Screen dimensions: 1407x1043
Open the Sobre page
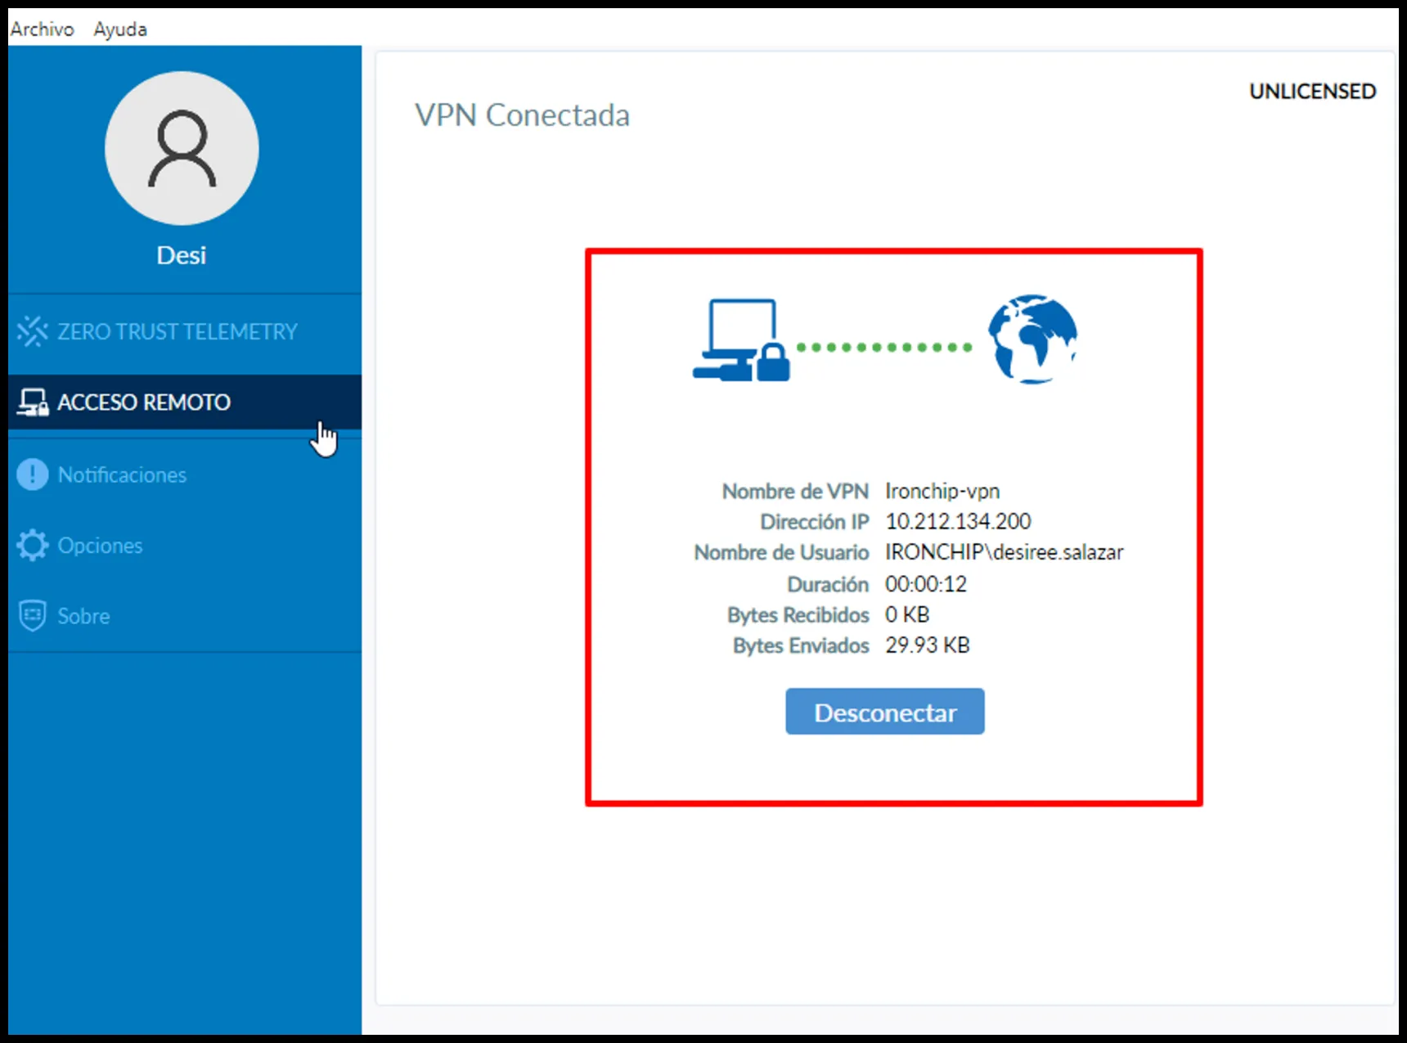(x=185, y=616)
